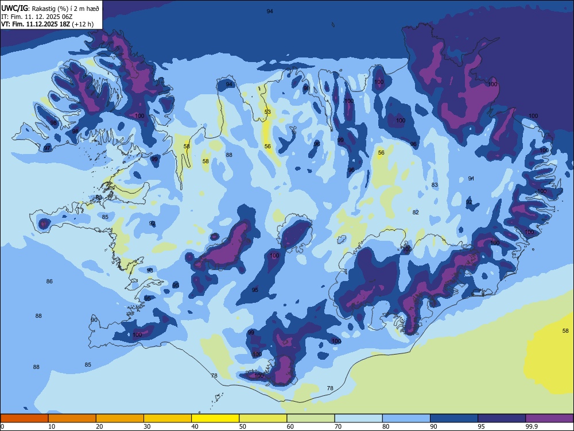Click the 'IT: Fim. 11. 12. 2025 06Z' line

(37, 17)
